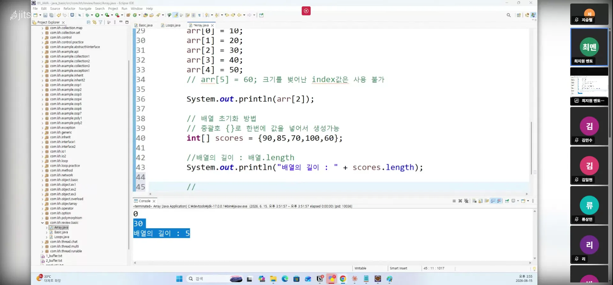The image size is (613, 285).
Task: Toggle Show Console on Standard Out
Action: tap(493, 201)
